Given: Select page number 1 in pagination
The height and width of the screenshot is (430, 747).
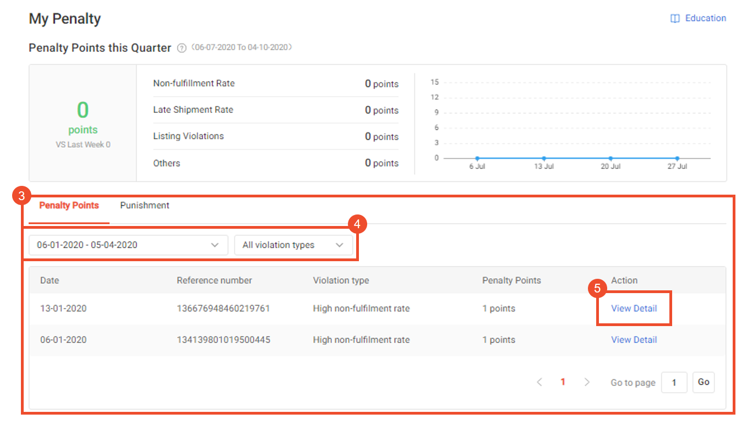Looking at the screenshot, I should tap(563, 382).
